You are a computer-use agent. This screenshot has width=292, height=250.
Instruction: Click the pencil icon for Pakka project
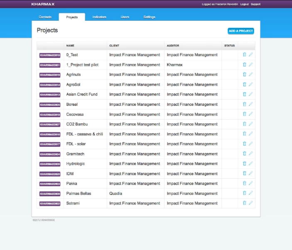click(x=250, y=183)
